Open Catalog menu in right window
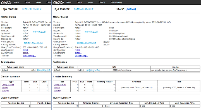 (102, 3)
